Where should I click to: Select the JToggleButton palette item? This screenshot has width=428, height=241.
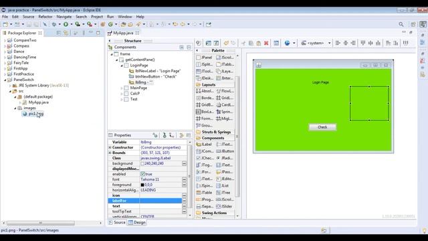[x=204, y=165]
